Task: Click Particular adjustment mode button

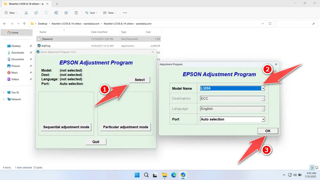Action: (x=125, y=127)
